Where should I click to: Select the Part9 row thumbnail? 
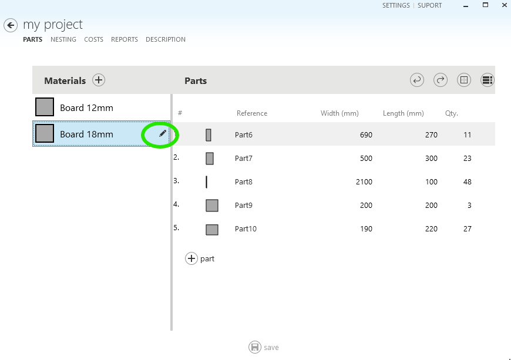point(212,206)
